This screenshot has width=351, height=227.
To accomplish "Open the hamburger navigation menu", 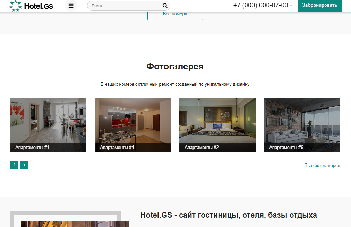I will coord(71,6).
